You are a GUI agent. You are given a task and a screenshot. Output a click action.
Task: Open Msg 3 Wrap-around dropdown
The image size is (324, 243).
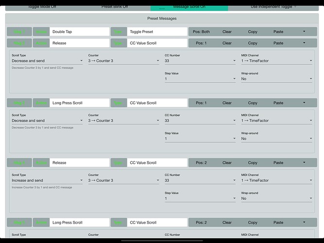[x=276, y=139]
